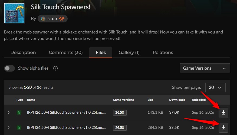Click the Name column header

(x=31, y=100)
